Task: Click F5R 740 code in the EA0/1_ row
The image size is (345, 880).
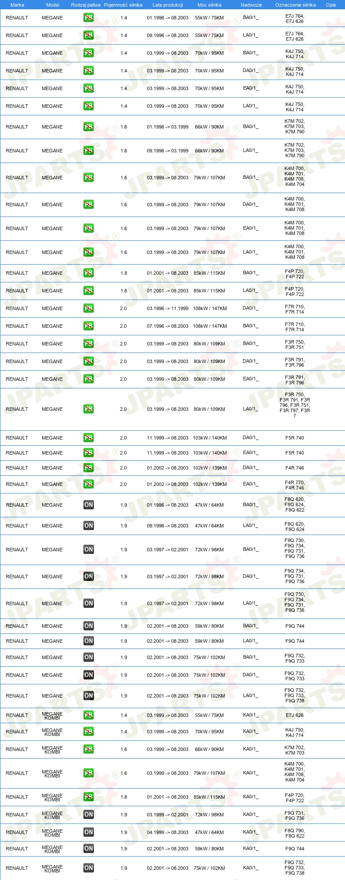Action: click(x=295, y=453)
